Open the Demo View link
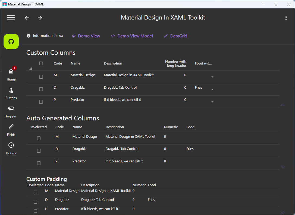 (x=86, y=36)
